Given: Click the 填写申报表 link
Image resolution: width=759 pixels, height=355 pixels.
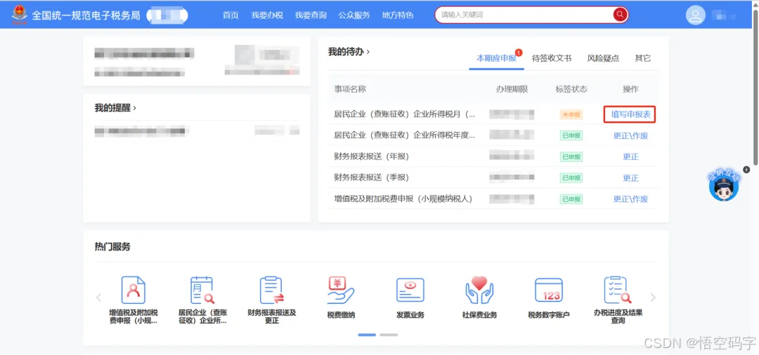Looking at the screenshot, I should point(630,114).
